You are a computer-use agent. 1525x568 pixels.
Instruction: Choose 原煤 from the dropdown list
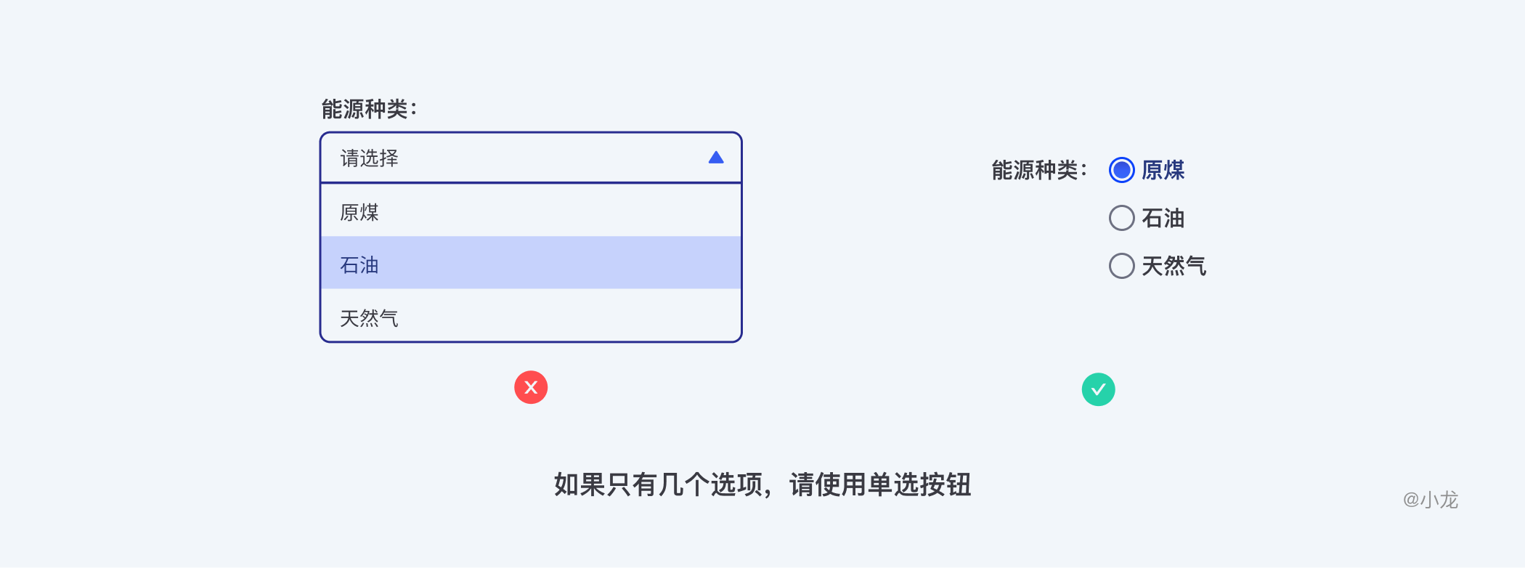coord(530,211)
